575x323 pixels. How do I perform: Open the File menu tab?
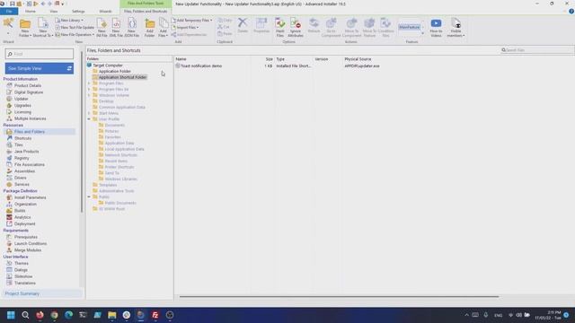click(9, 12)
